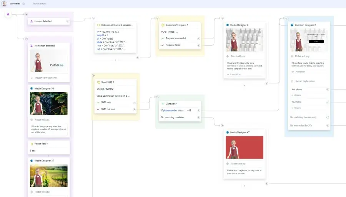Viewport: 346px width, 197px height.
Task: Click the Set user attributes code icon
Action: click(98, 25)
